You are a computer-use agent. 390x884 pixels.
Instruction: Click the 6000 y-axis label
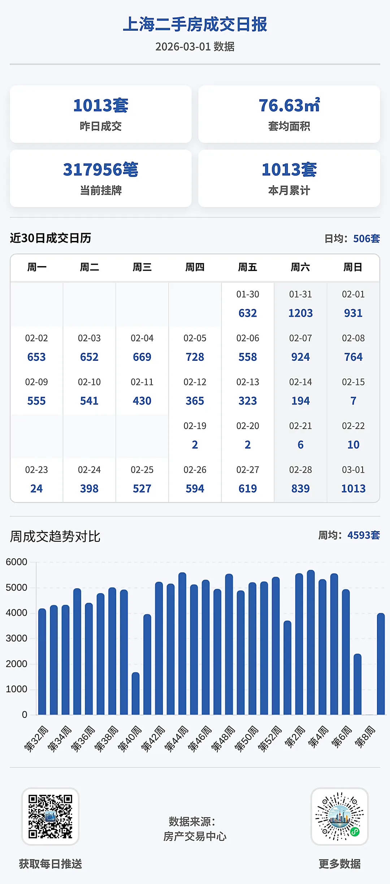click(x=16, y=562)
